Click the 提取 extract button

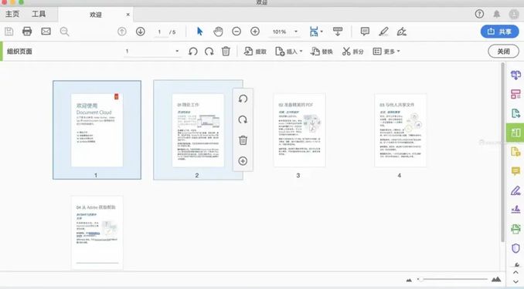click(x=255, y=52)
